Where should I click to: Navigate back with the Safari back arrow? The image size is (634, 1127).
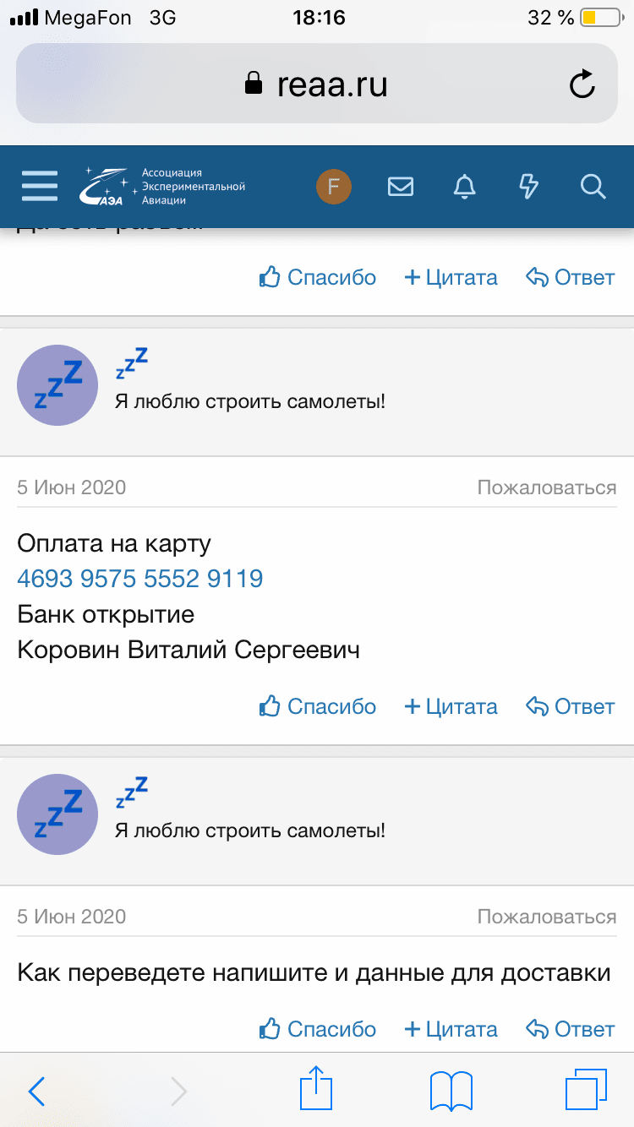coord(36,1090)
